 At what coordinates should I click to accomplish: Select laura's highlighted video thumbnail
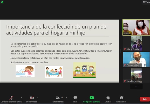(x=136, y=27)
